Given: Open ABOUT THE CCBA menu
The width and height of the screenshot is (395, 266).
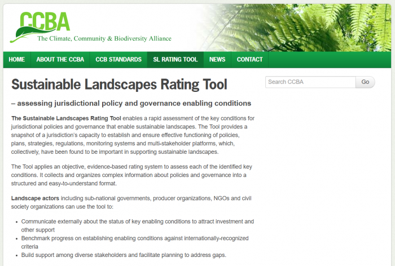Looking at the screenshot, I should coord(60,60).
